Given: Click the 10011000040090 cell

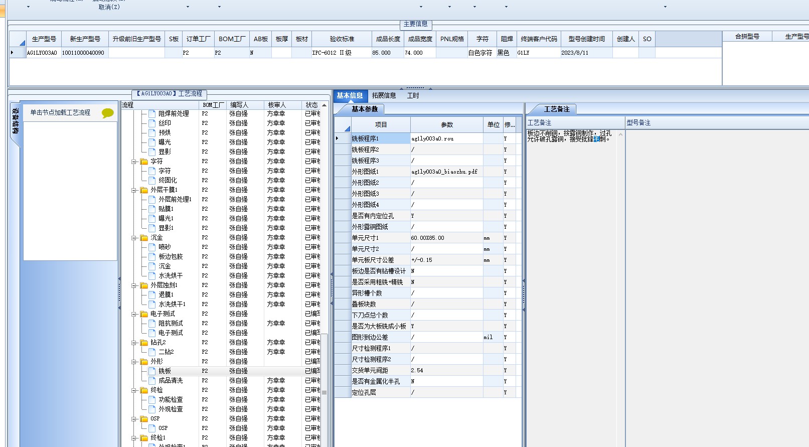Looking at the screenshot, I should [x=85, y=53].
